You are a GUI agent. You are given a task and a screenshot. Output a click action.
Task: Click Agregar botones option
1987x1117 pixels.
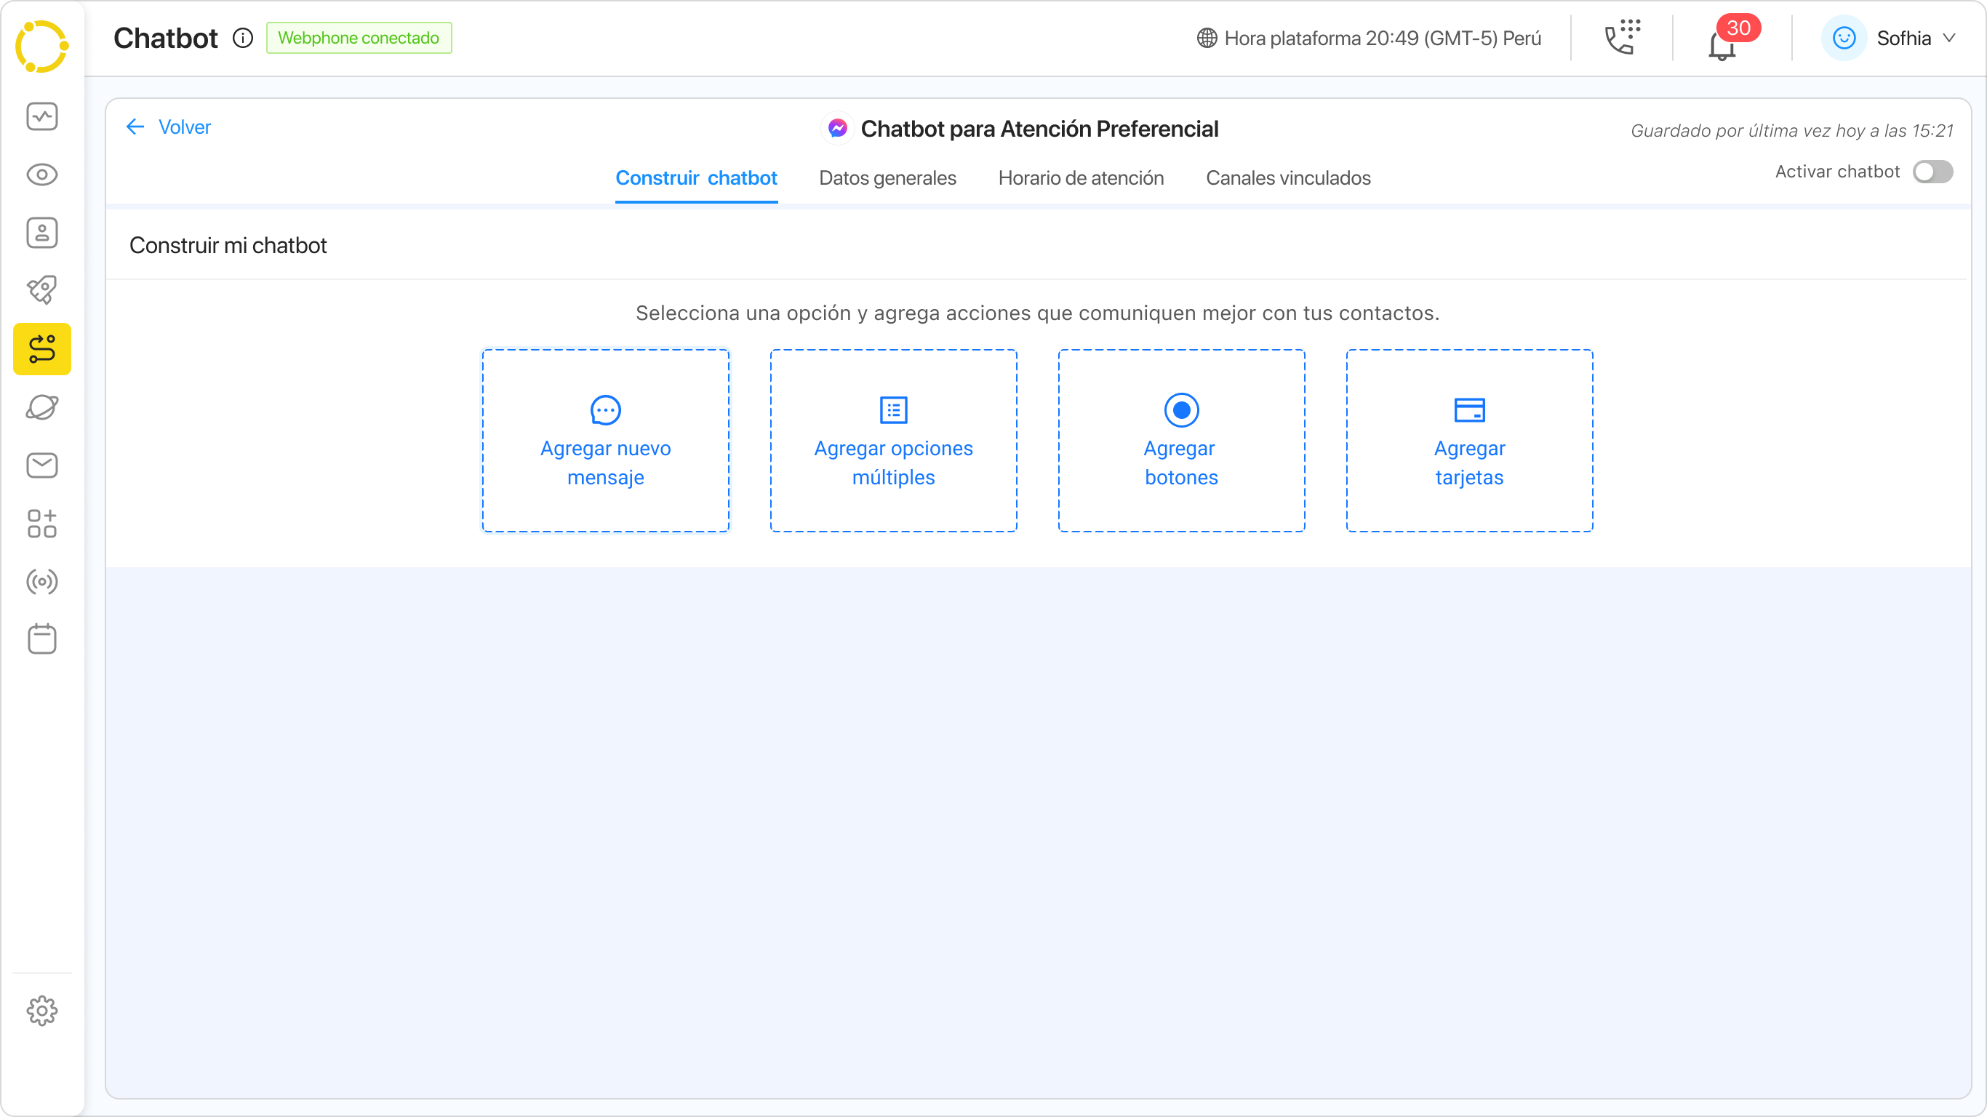click(1181, 441)
